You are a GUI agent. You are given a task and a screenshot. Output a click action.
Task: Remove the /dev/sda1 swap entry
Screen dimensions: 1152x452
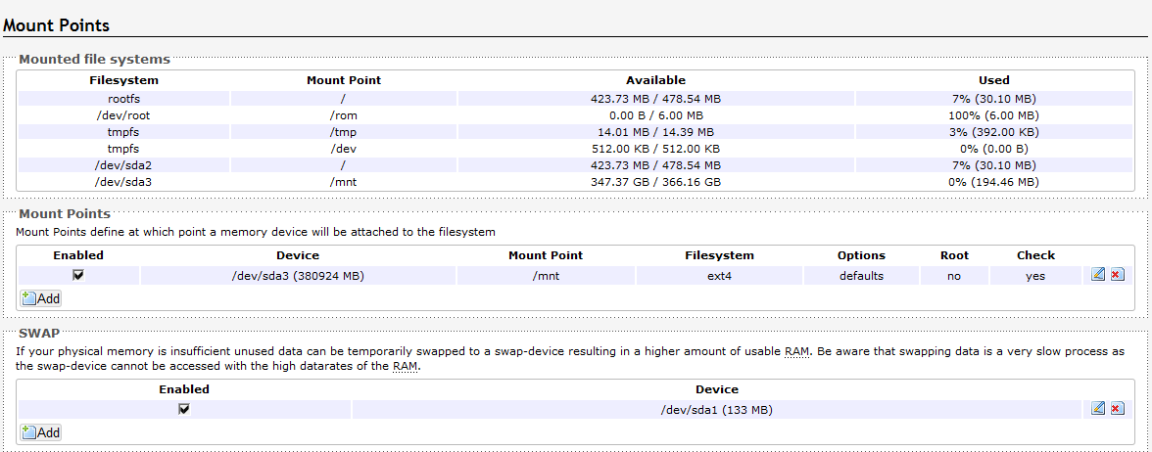pos(1117,408)
